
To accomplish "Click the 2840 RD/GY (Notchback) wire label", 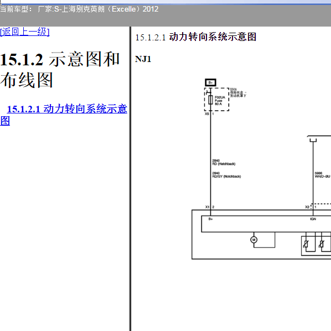I will click(x=226, y=175).
